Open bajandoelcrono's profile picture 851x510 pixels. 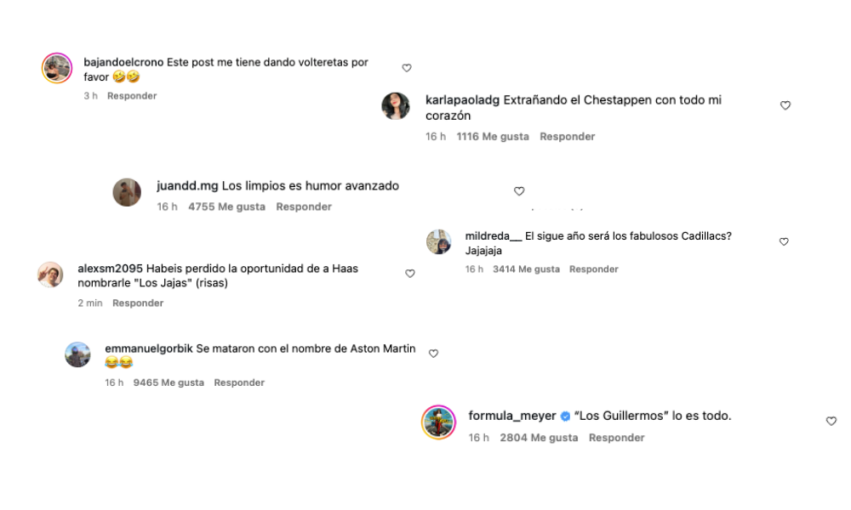pyautogui.click(x=57, y=68)
